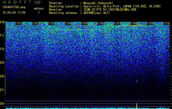This screenshot has width=172, height=109.
Task: Click the 0.9 frequency axis label
Action: coord(2,63)
